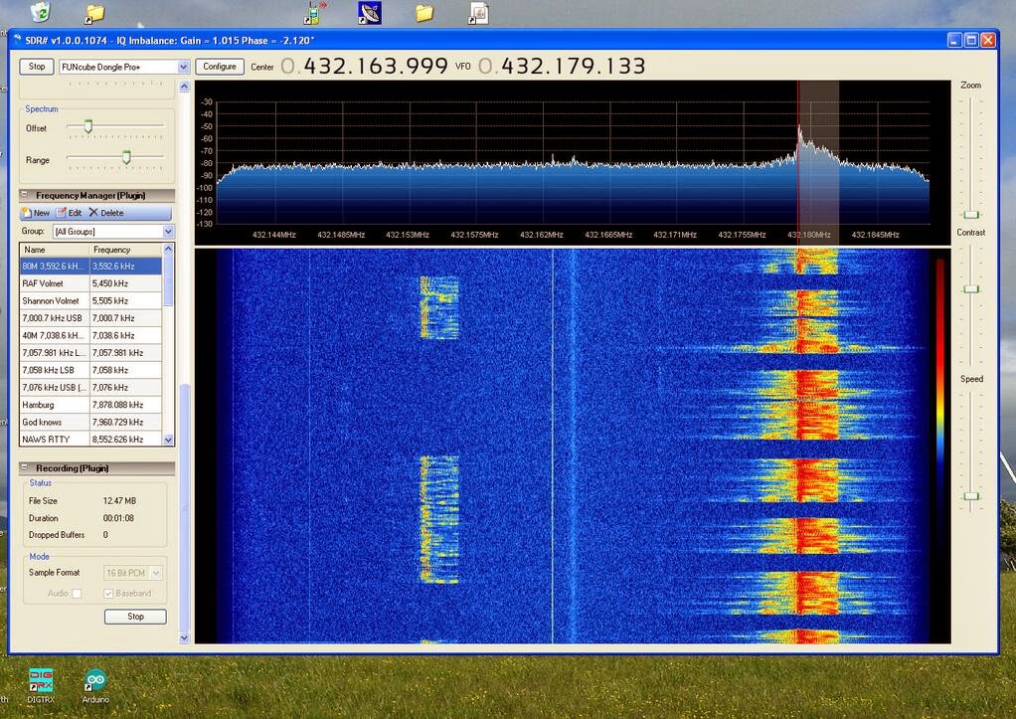Collapse the Recording plugin panel
This screenshot has height=719, width=1016.
(x=24, y=467)
